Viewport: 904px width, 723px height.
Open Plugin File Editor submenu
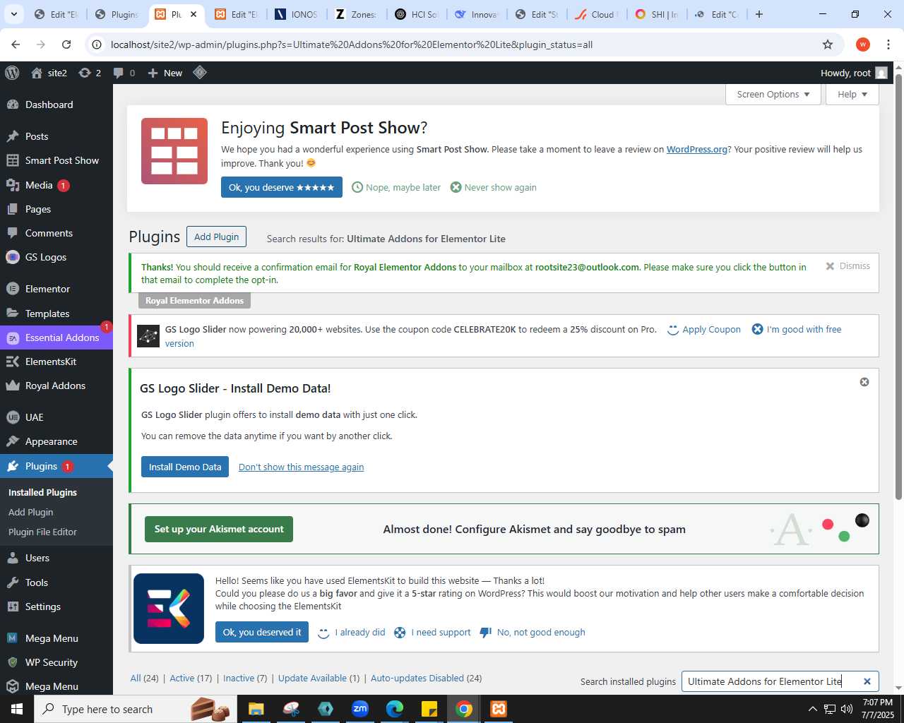point(42,532)
